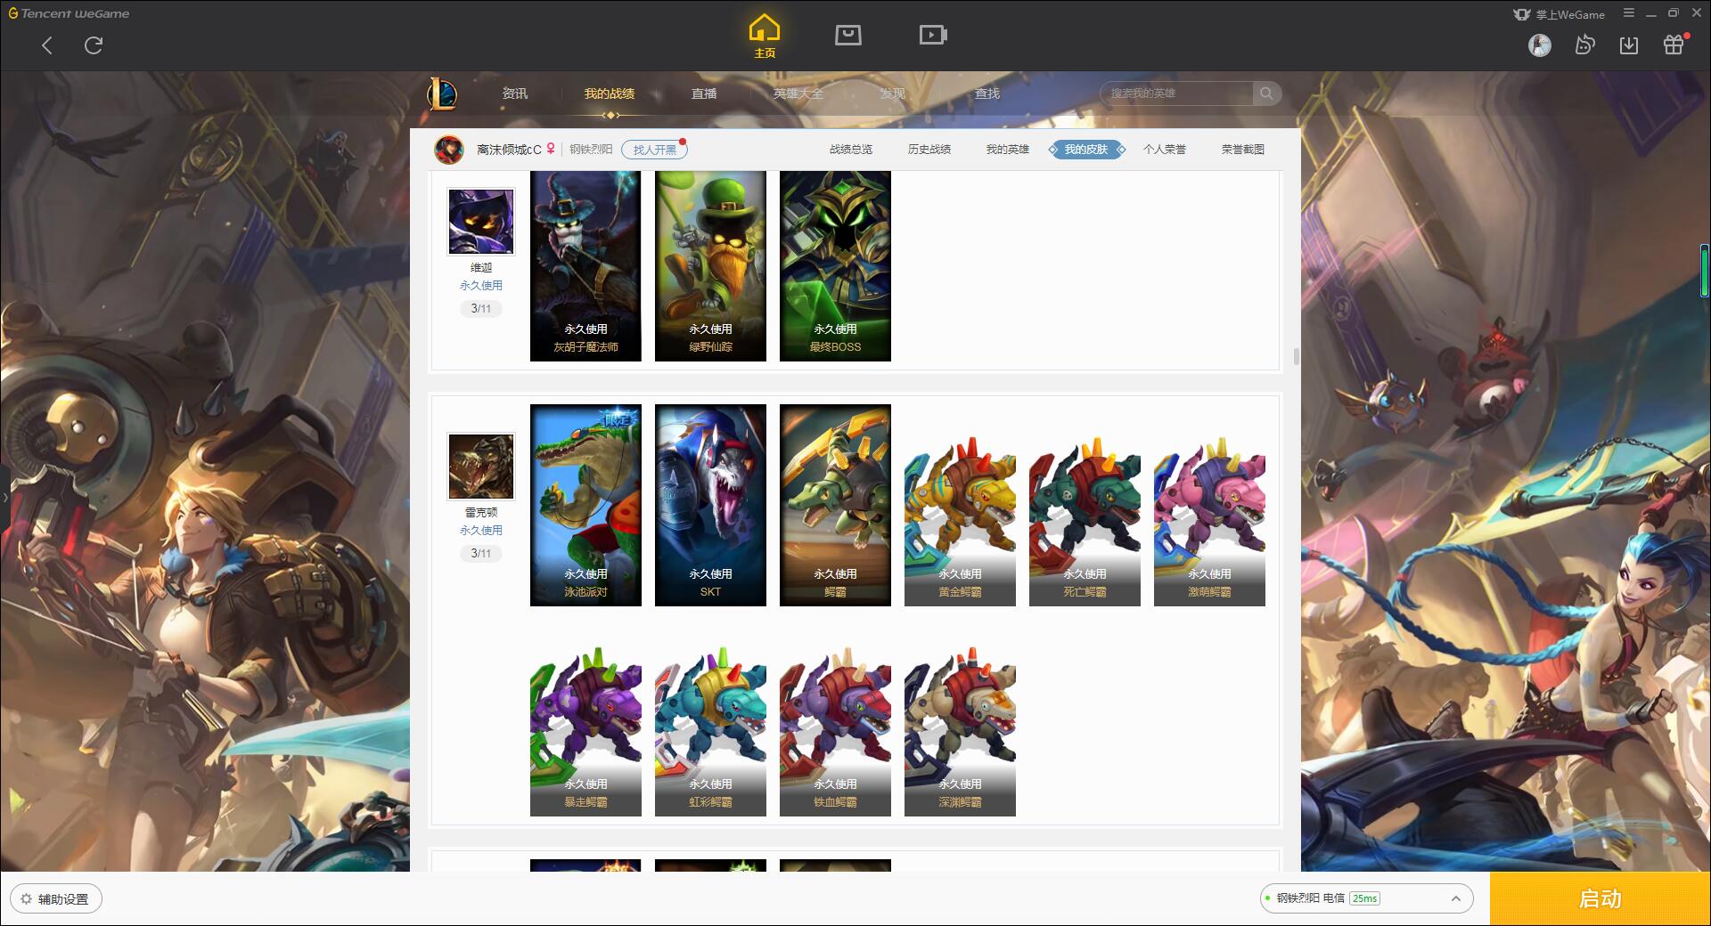Open the 最终BOSS skin card
Screen dimensions: 1711x926
(x=835, y=266)
